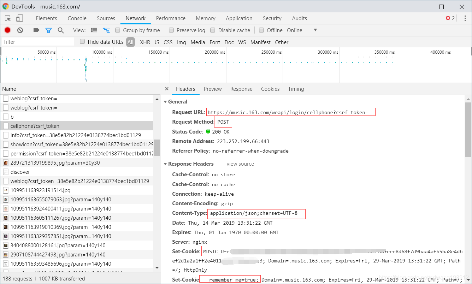This screenshot has width=472, height=284.
Task: Filter requests by Font
Action: (x=215, y=42)
